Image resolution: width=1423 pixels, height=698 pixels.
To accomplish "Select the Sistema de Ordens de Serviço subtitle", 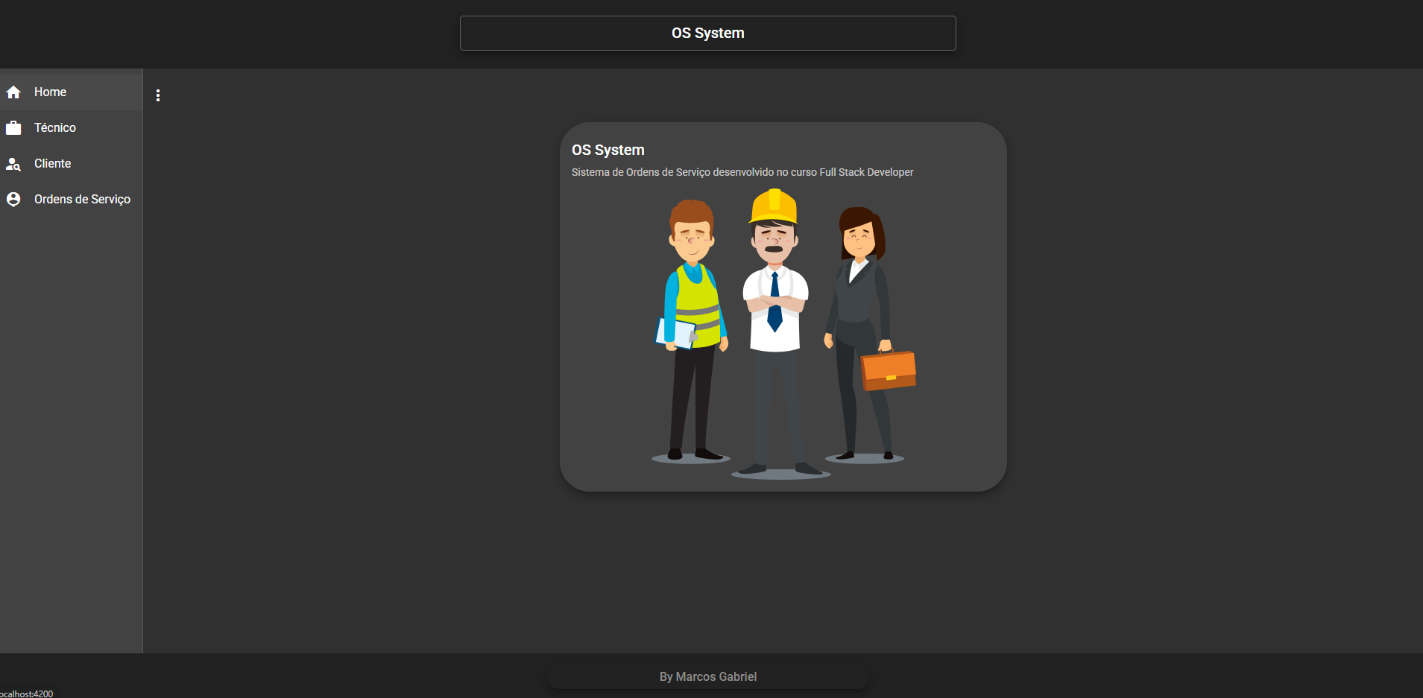I will 742,172.
